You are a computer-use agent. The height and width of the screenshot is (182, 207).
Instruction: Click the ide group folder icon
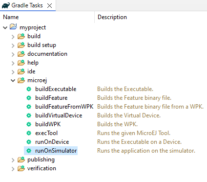click(21, 71)
